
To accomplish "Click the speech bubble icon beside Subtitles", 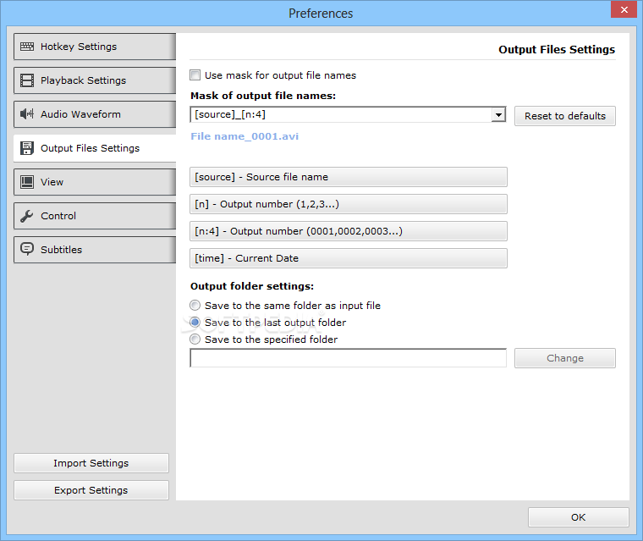I will pos(27,249).
